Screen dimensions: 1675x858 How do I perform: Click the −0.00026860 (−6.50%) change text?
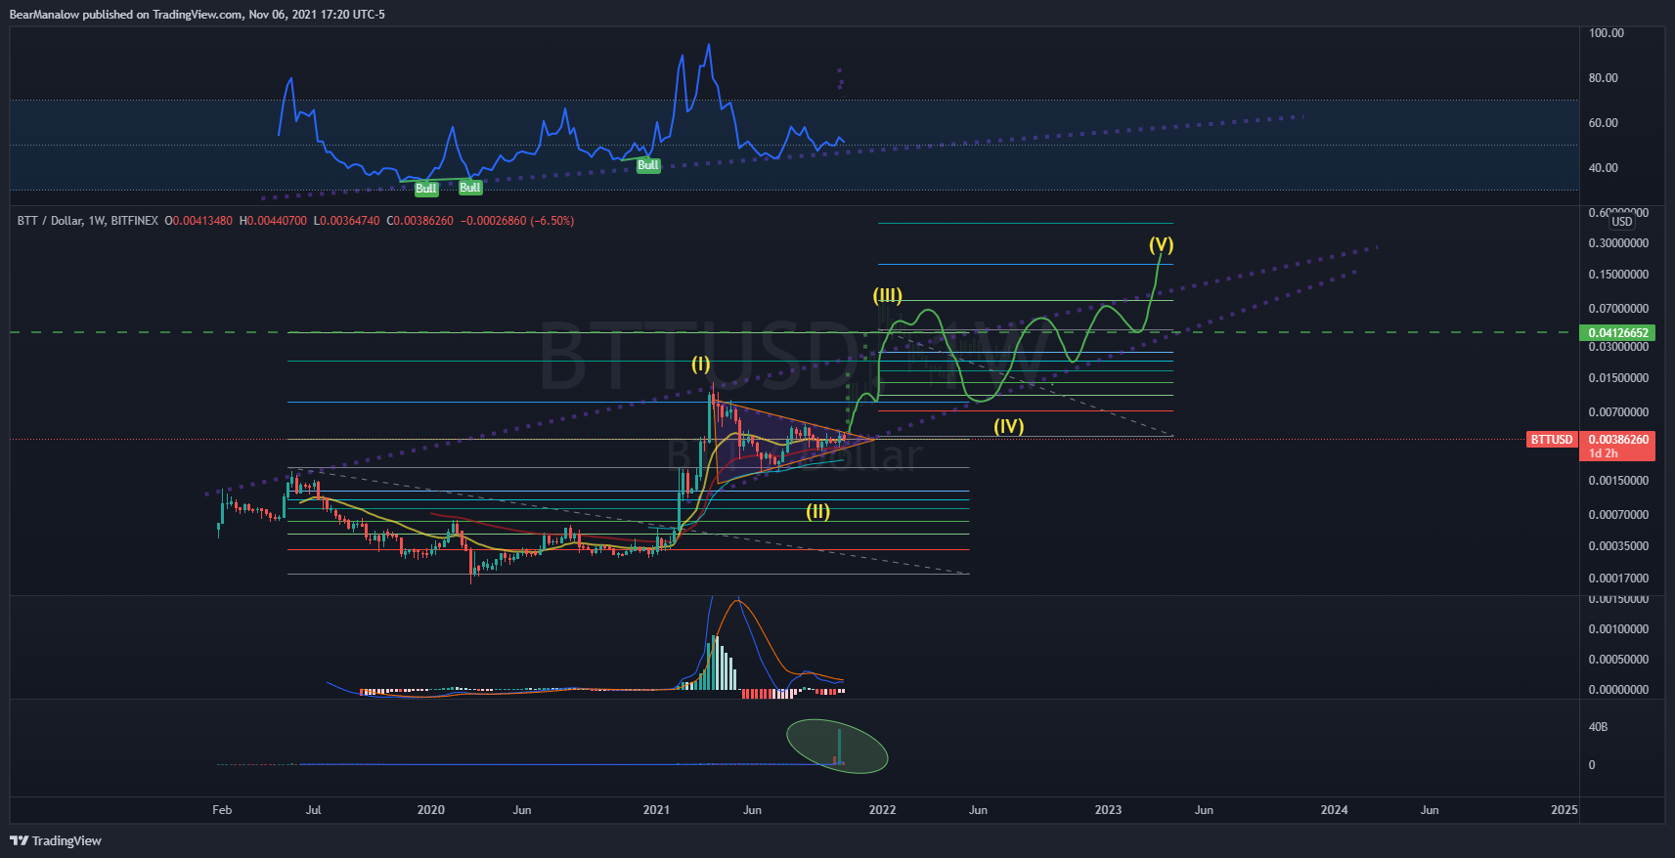click(x=517, y=221)
